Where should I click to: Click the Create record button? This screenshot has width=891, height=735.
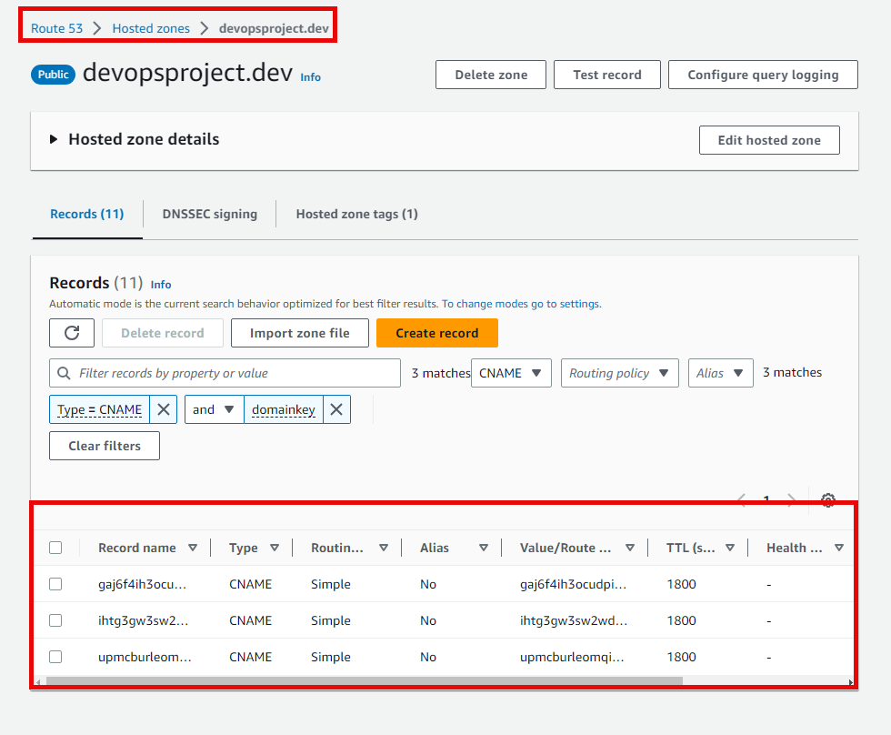(x=437, y=333)
